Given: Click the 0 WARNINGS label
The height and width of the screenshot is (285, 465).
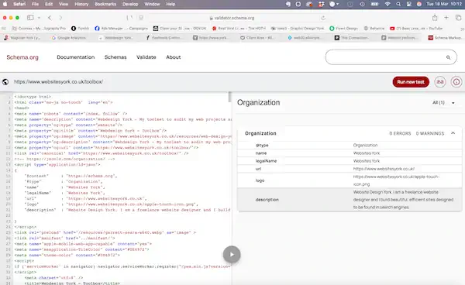Looking at the screenshot, I should [430, 134].
